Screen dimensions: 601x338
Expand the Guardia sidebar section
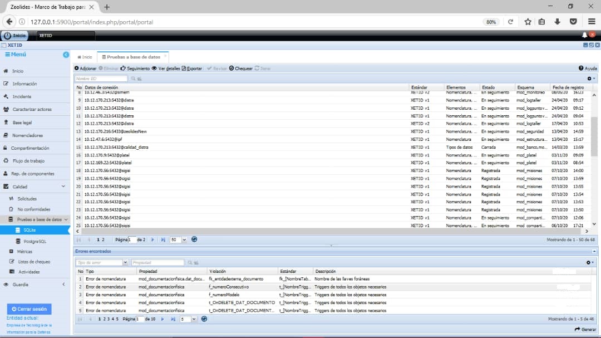tap(63, 285)
